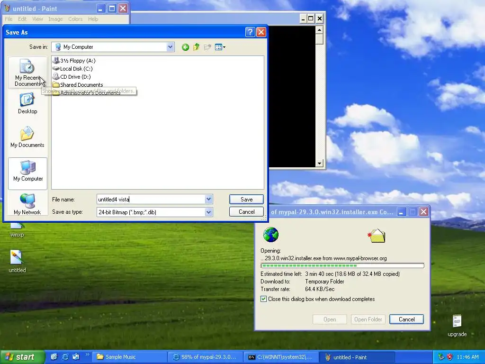
Task: Select Desktop in the places bar
Action: tap(27, 104)
